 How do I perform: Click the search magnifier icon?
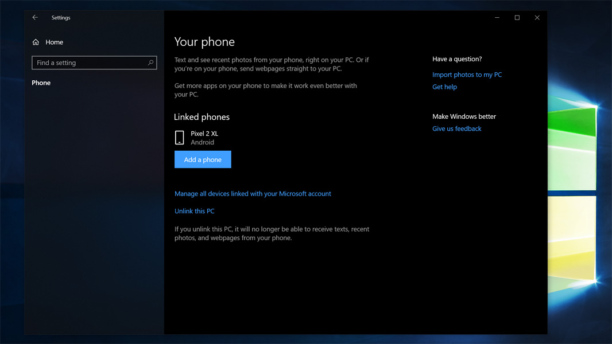tap(150, 62)
